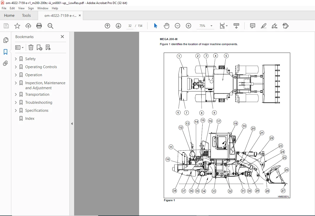Open the Edit menu
Screen dimensions: 315x216
tap(12, 8)
